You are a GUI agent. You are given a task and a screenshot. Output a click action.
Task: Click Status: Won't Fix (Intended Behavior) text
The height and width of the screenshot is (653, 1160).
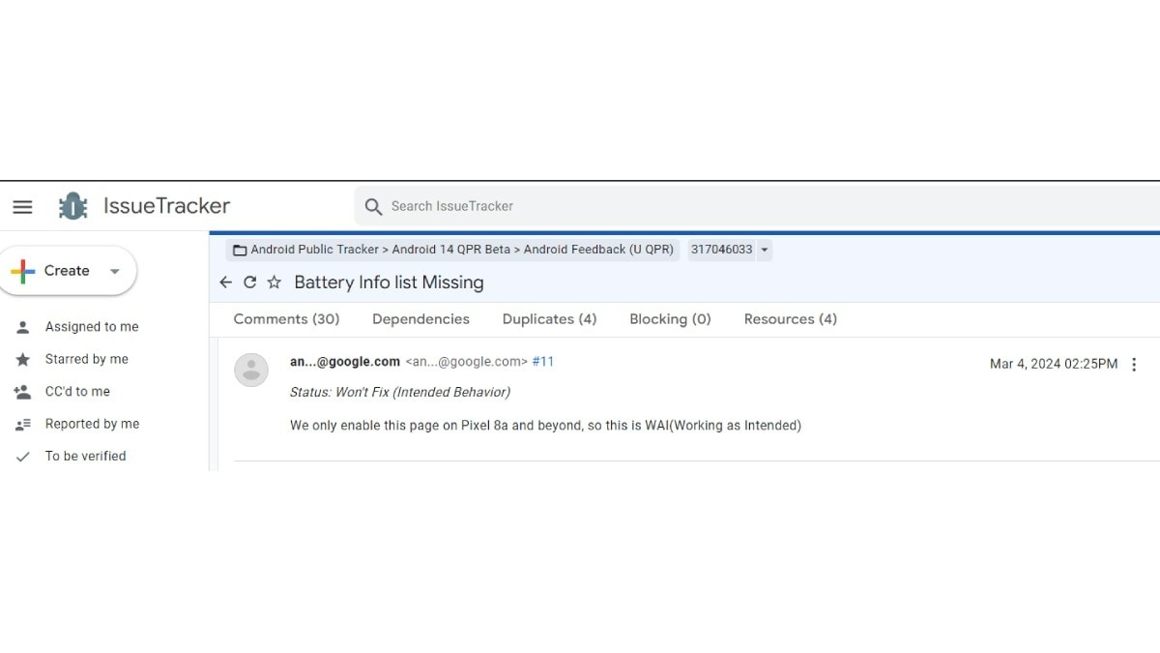[x=400, y=392]
